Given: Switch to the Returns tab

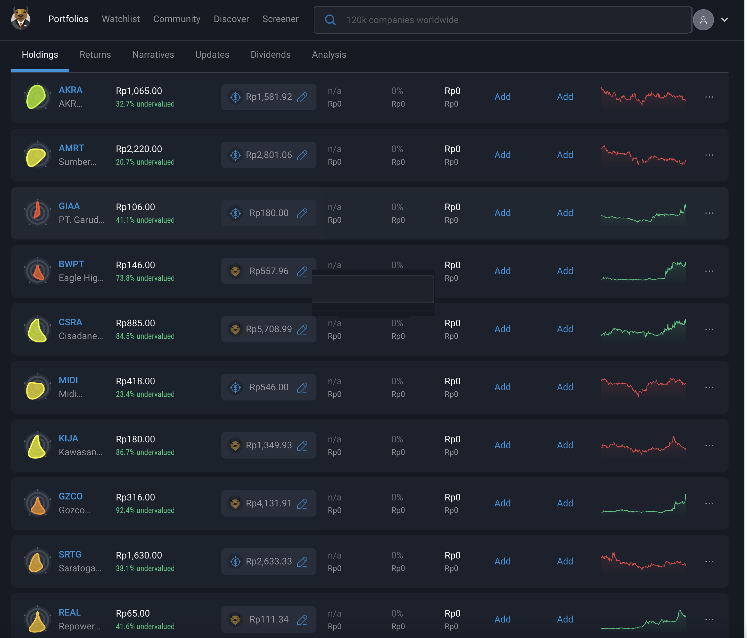Looking at the screenshot, I should pyautogui.click(x=95, y=55).
